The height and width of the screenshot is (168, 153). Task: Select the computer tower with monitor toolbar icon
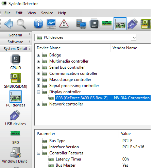point(81,24)
